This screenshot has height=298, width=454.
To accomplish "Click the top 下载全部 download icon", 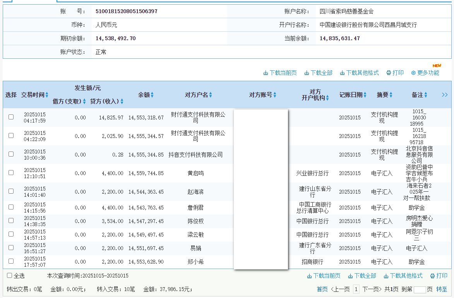I will pyautogui.click(x=307, y=73).
